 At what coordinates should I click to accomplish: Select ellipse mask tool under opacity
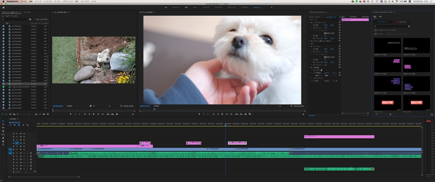(x=315, y=70)
